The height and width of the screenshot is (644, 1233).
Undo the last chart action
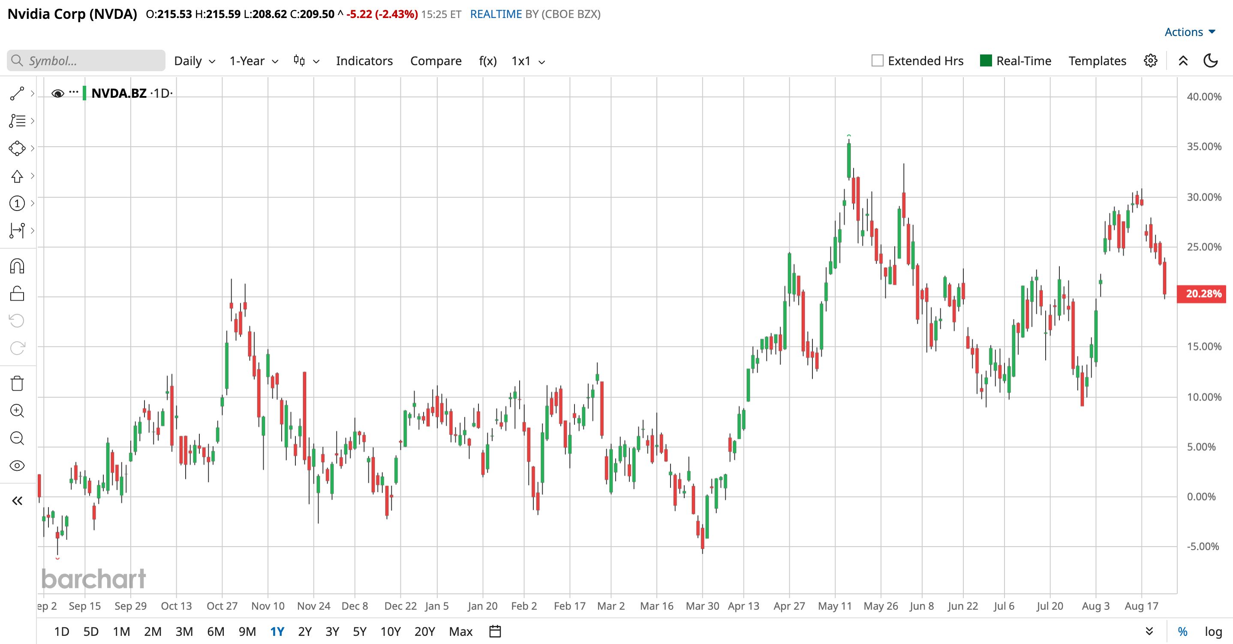[x=17, y=321]
